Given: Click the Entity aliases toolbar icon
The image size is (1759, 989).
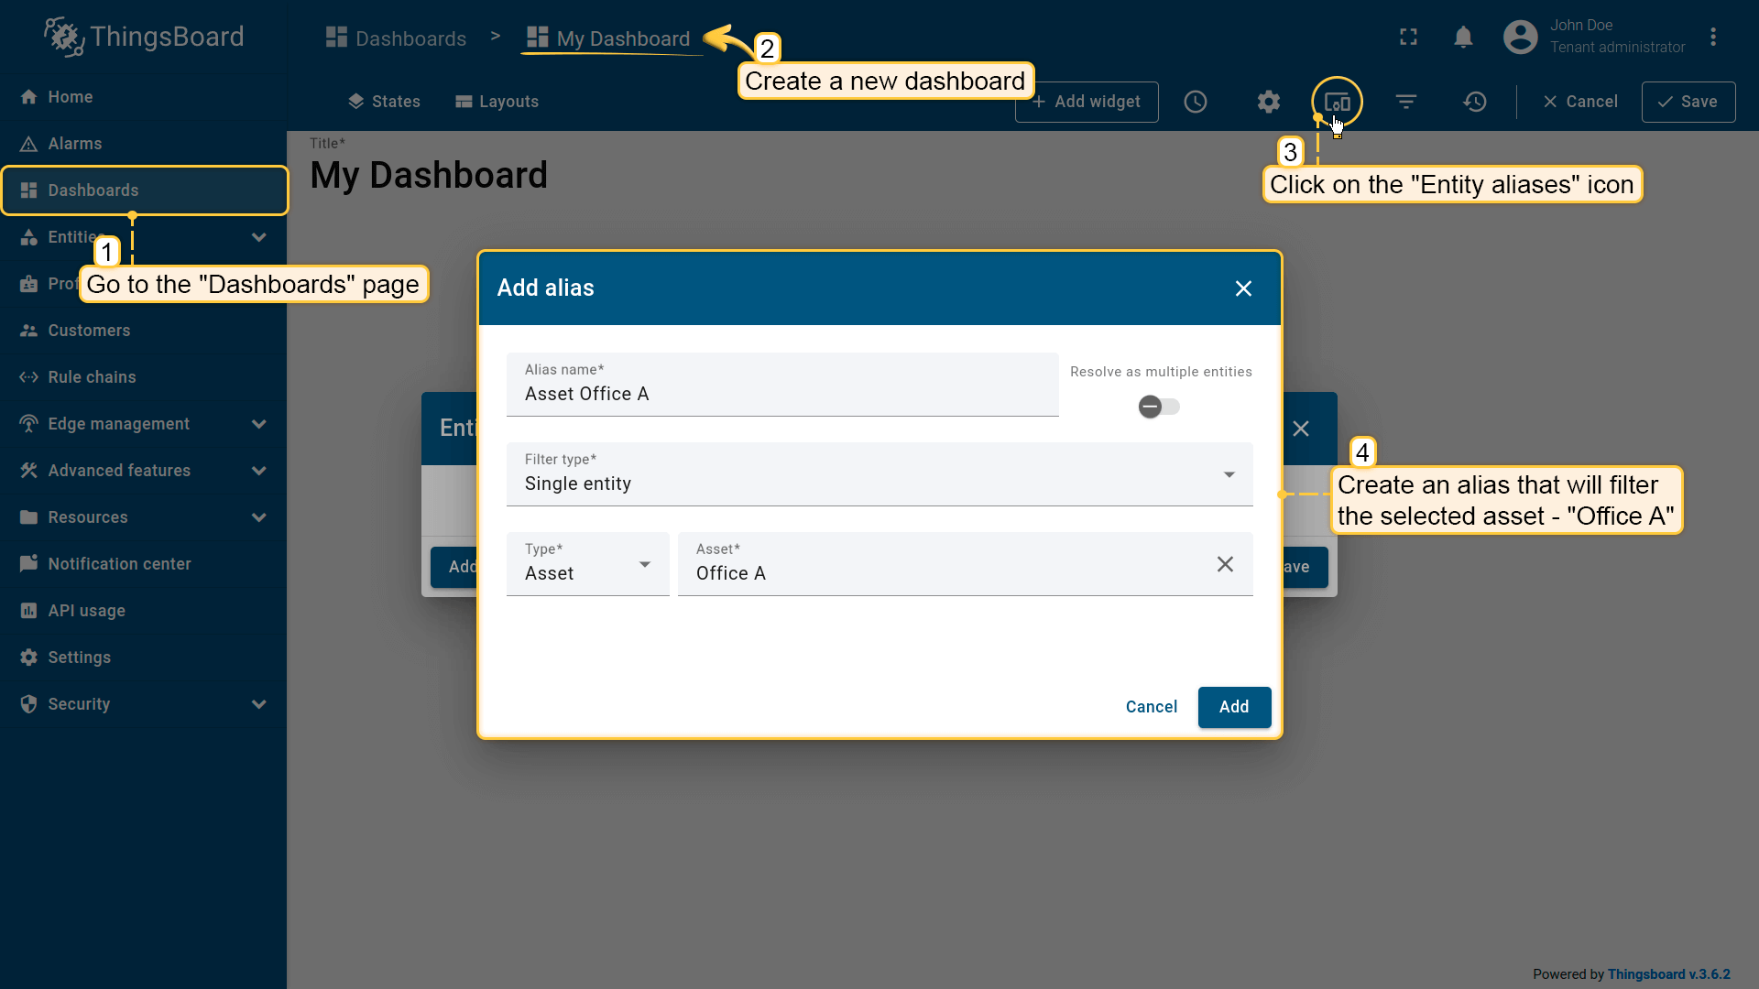Looking at the screenshot, I should (1337, 102).
